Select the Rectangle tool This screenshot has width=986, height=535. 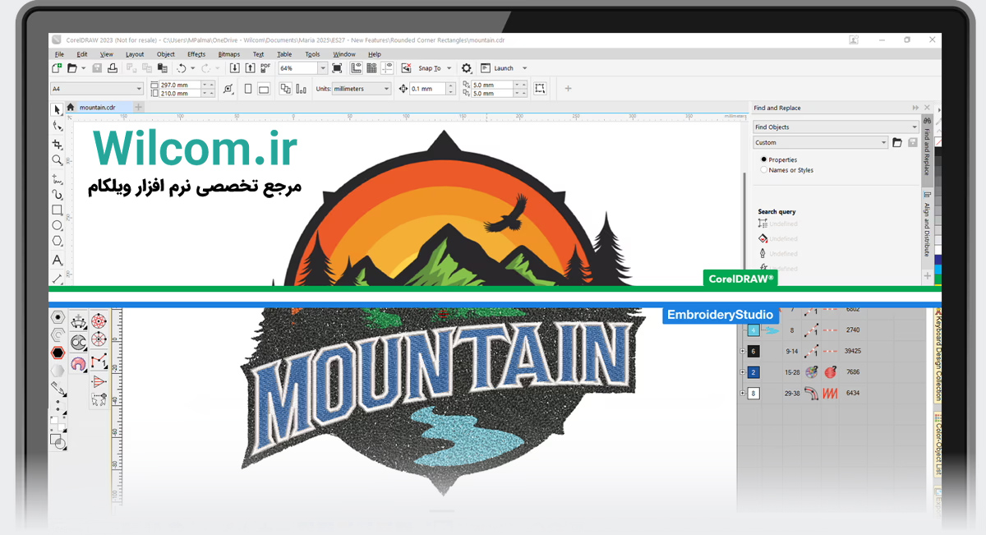[58, 210]
